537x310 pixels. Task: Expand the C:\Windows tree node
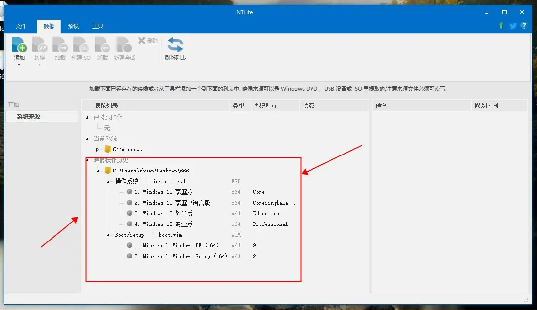(x=98, y=149)
